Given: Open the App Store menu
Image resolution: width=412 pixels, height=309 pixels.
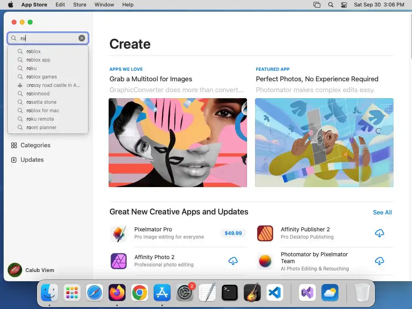Looking at the screenshot, I should pos(34,4).
